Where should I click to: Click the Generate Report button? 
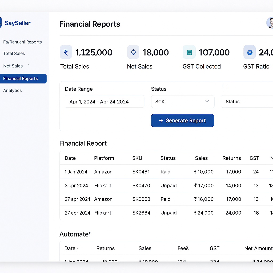point(182,120)
